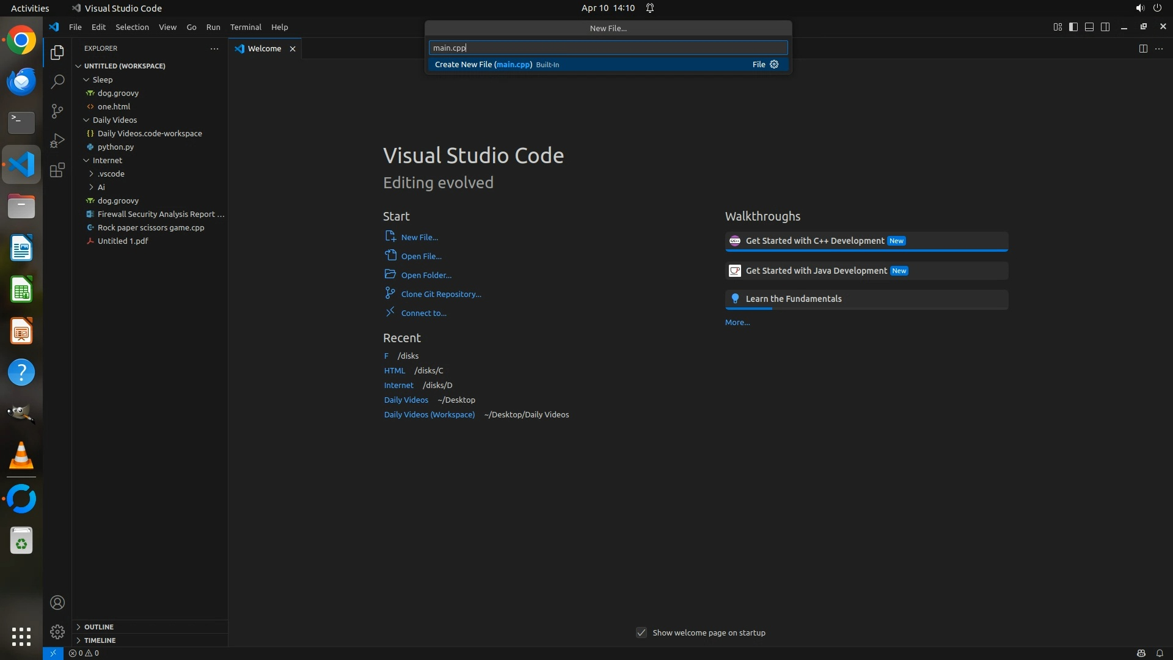Open the Run and Debug view

pyautogui.click(x=57, y=141)
